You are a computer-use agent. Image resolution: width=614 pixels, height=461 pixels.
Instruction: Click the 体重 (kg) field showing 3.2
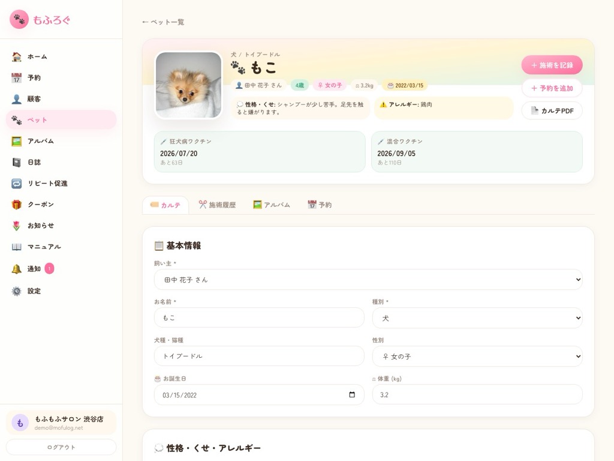477,395
